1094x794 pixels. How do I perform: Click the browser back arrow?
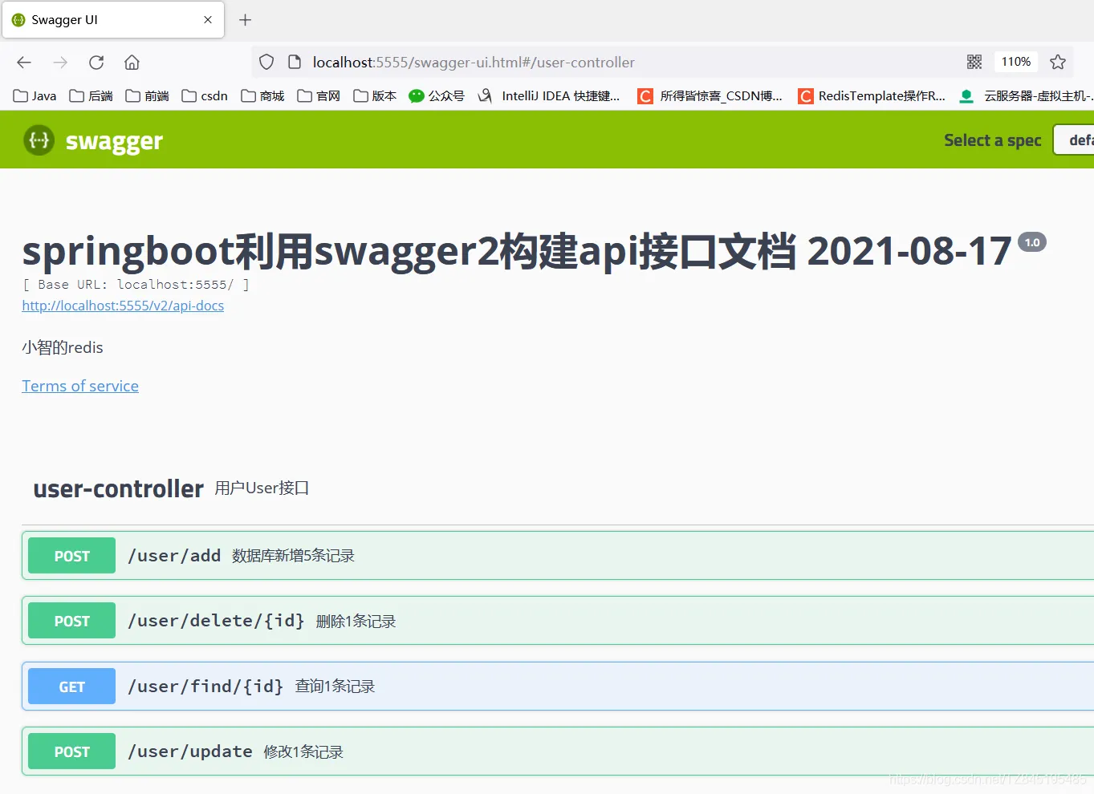pos(24,63)
